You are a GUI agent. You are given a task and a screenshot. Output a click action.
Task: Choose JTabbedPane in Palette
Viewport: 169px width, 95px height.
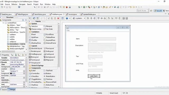coord(49,37)
